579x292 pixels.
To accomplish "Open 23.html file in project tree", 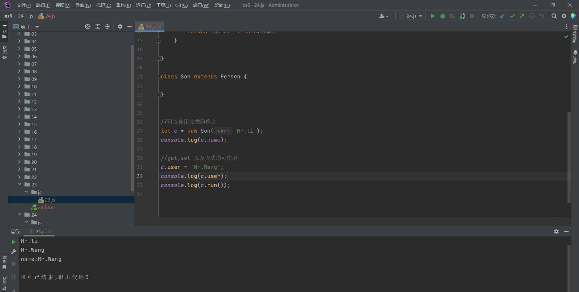I will pos(46,207).
